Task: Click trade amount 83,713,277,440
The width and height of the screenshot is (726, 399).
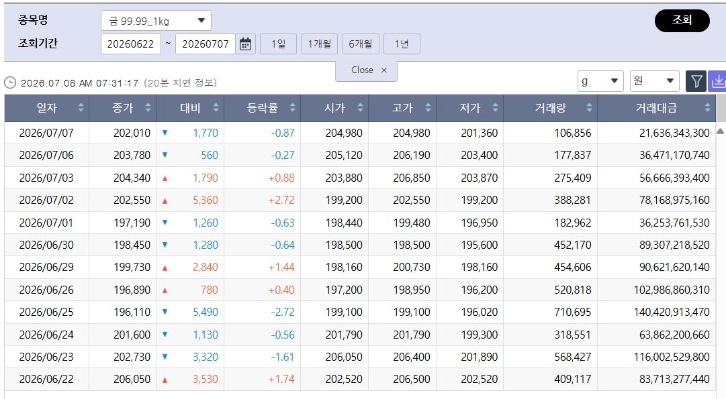Action: (674, 379)
